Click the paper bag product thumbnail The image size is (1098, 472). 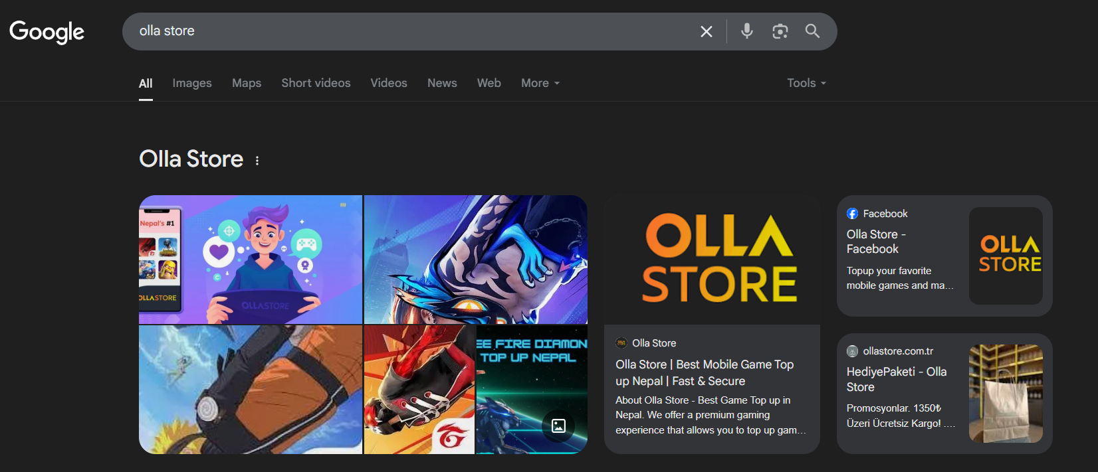[1006, 394]
